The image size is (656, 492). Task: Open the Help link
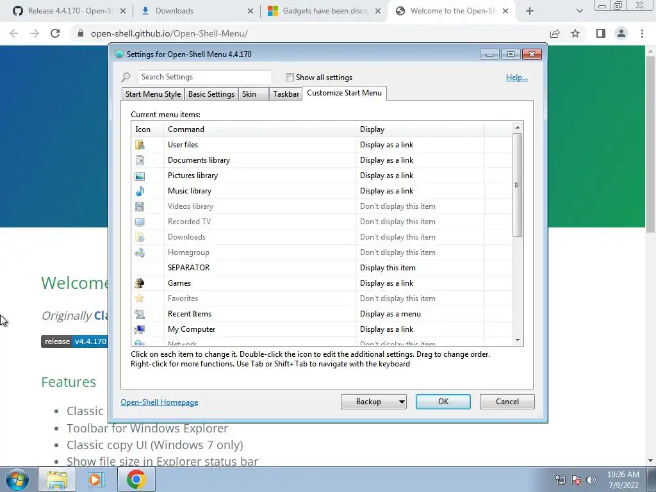click(517, 78)
